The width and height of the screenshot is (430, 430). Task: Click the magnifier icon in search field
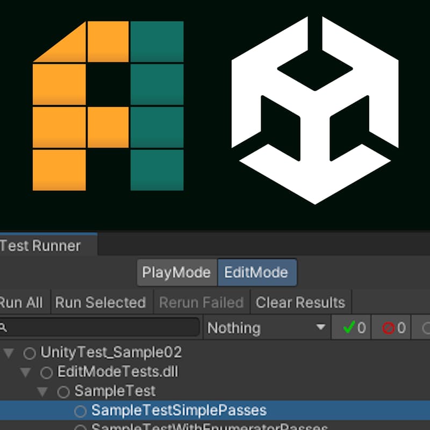pyautogui.click(x=3, y=327)
